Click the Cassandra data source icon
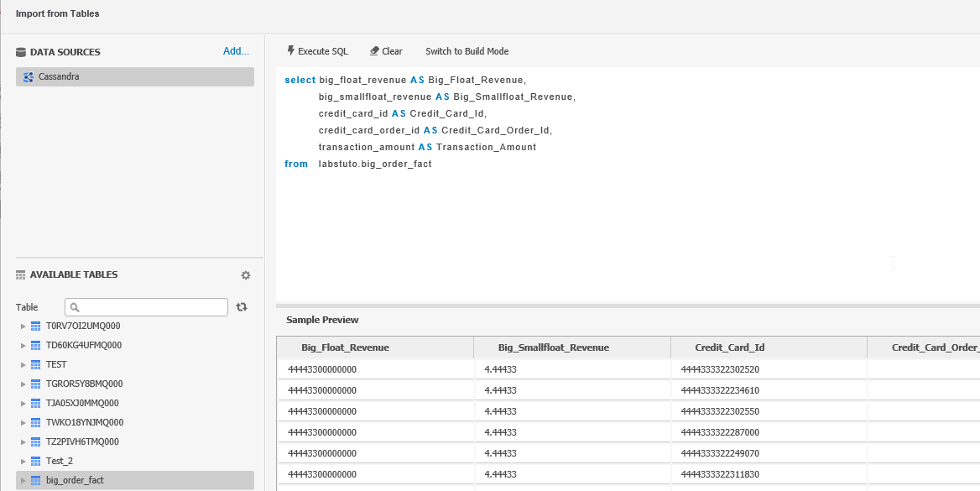 (x=29, y=77)
